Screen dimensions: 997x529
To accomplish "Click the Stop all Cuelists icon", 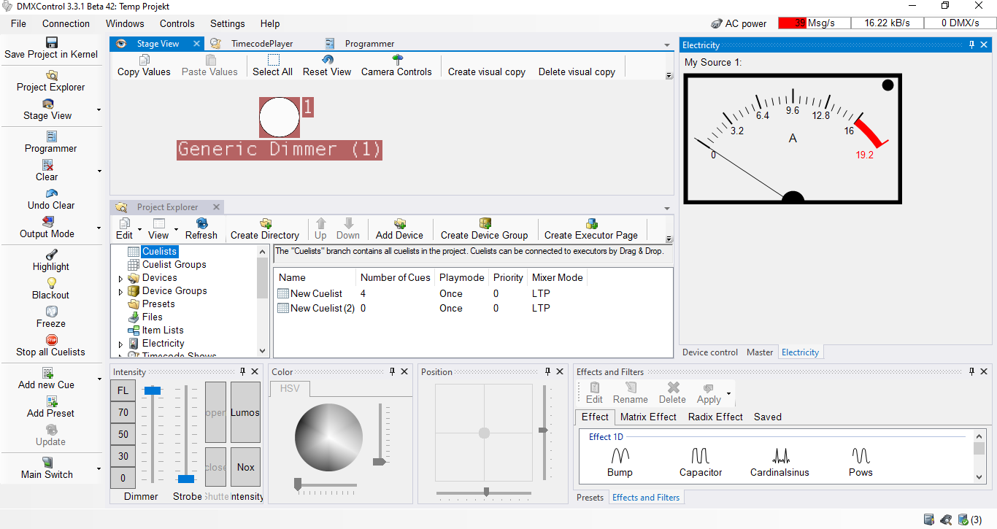I will (51, 340).
